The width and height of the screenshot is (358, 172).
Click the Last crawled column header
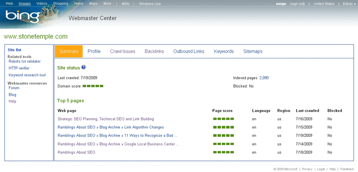307,110
